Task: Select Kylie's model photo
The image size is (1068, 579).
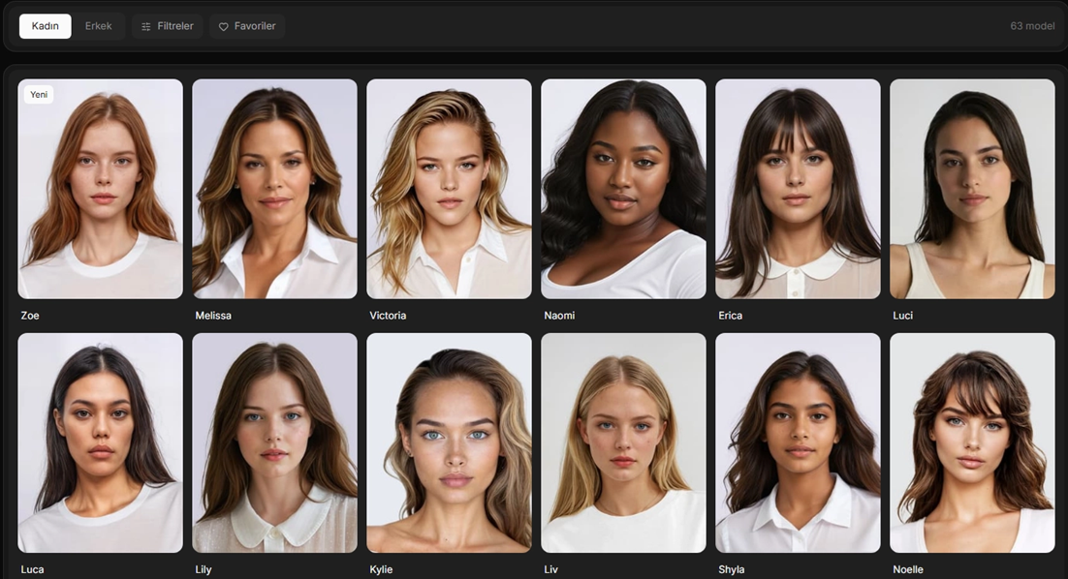Action: [449, 442]
